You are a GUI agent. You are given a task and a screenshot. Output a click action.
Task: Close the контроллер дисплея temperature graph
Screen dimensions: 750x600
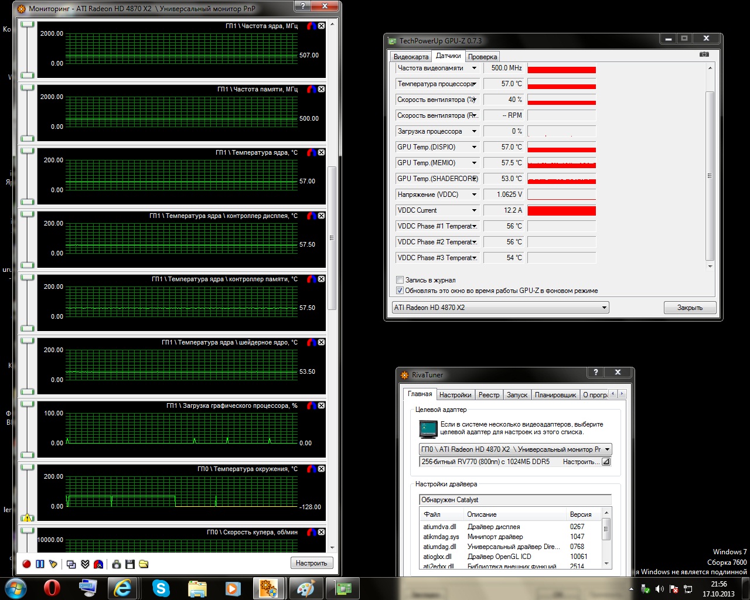point(321,216)
